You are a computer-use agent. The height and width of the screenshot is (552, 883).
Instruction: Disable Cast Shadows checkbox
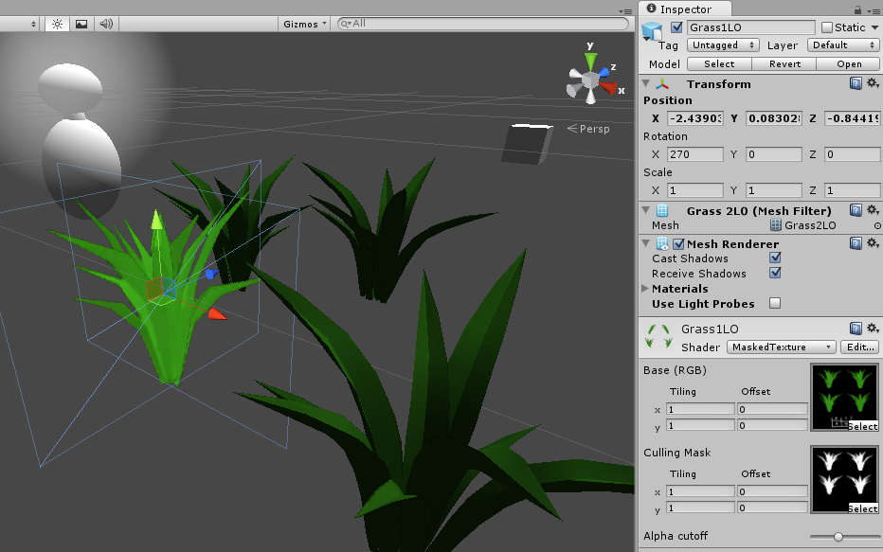[775, 258]
